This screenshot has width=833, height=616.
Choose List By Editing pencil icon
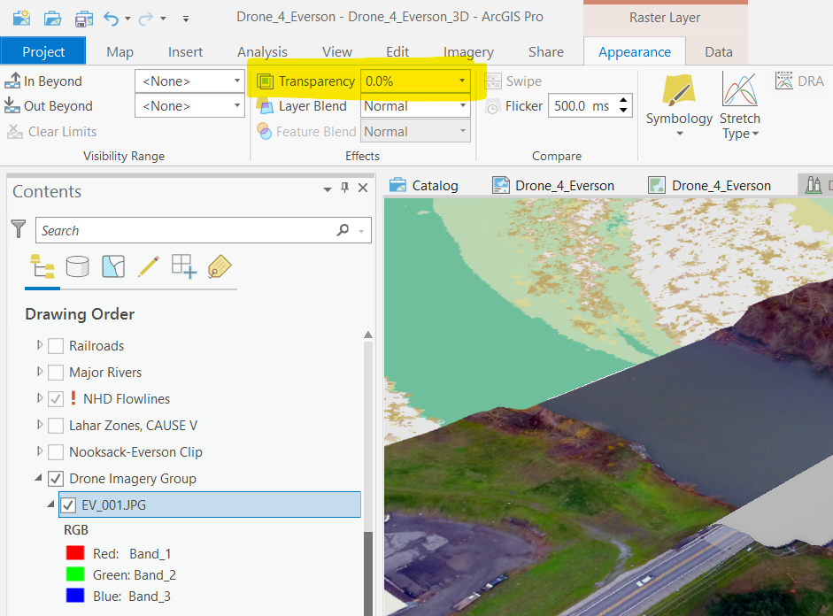pos(148,266)
